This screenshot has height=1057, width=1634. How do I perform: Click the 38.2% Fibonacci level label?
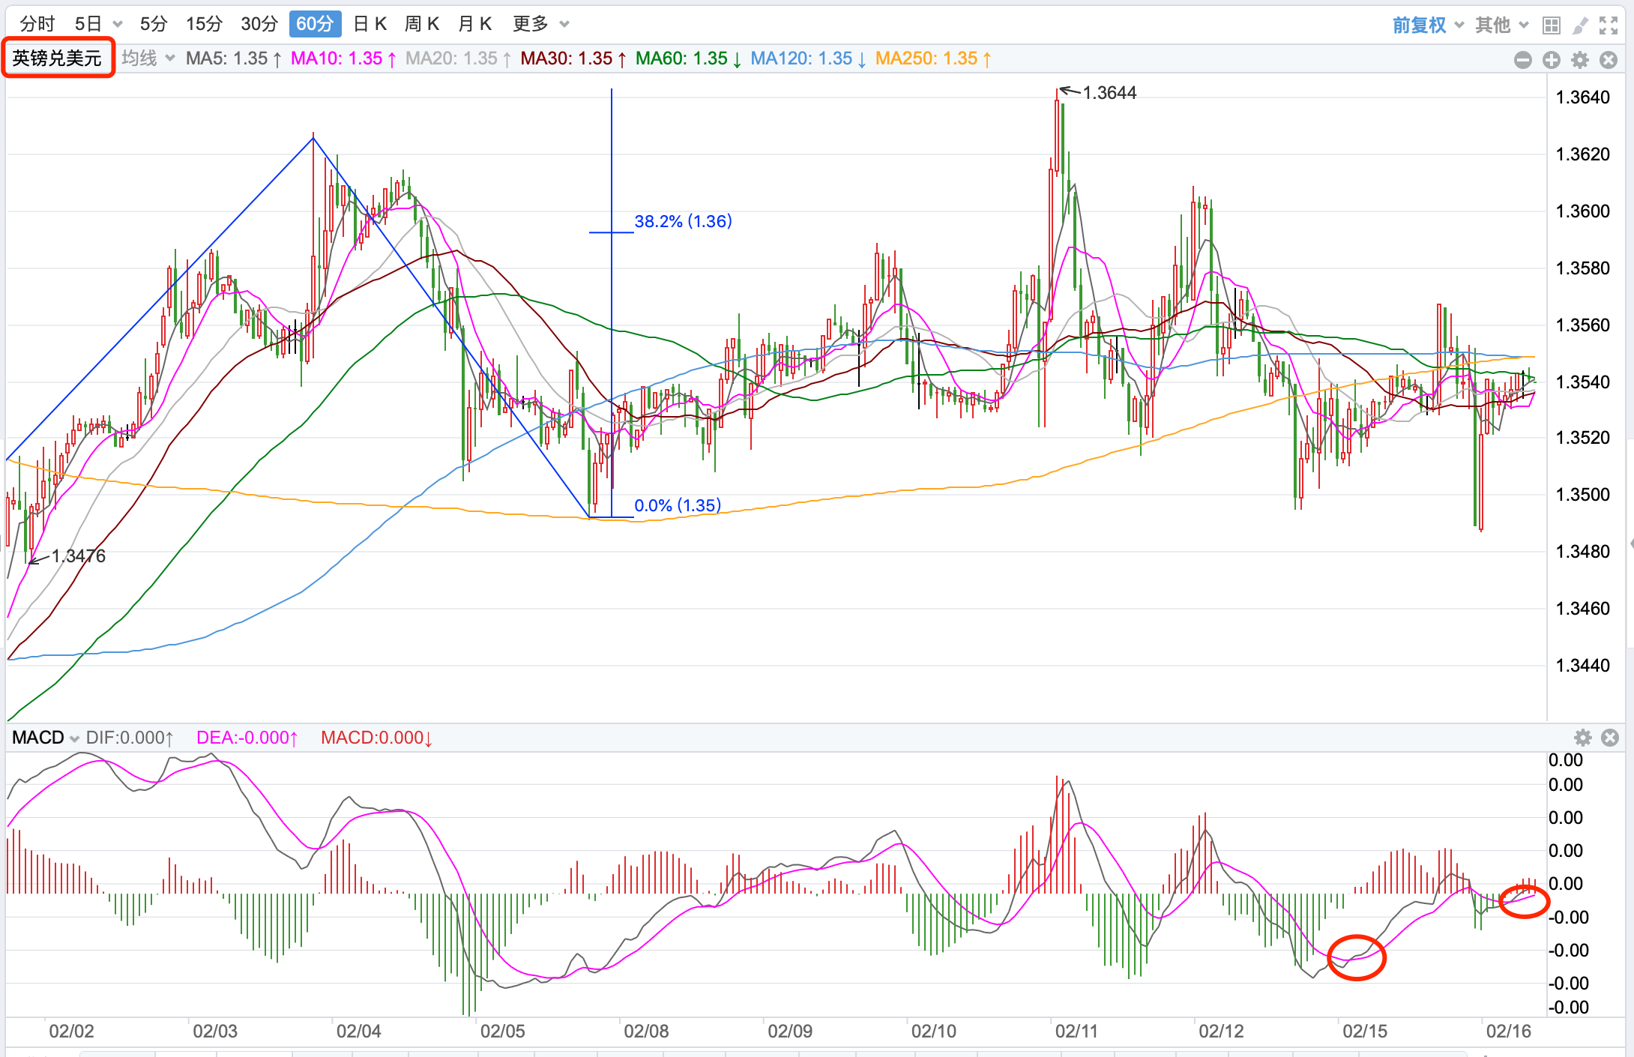tap(682, 221)
